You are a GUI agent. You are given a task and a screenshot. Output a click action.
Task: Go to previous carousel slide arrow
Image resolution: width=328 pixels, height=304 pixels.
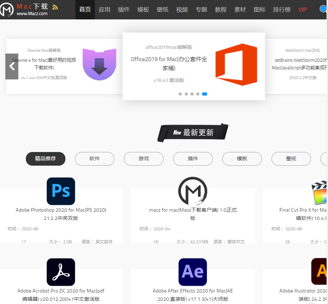pos(12,66)
